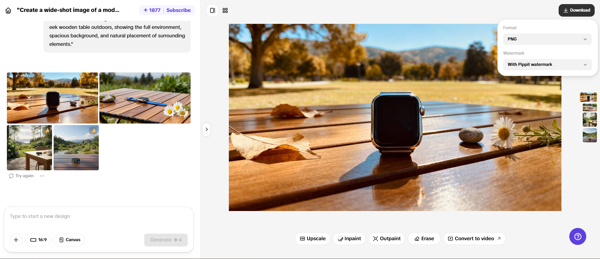
Task: Select the Outpaint tool
Action: coord(387,239)
